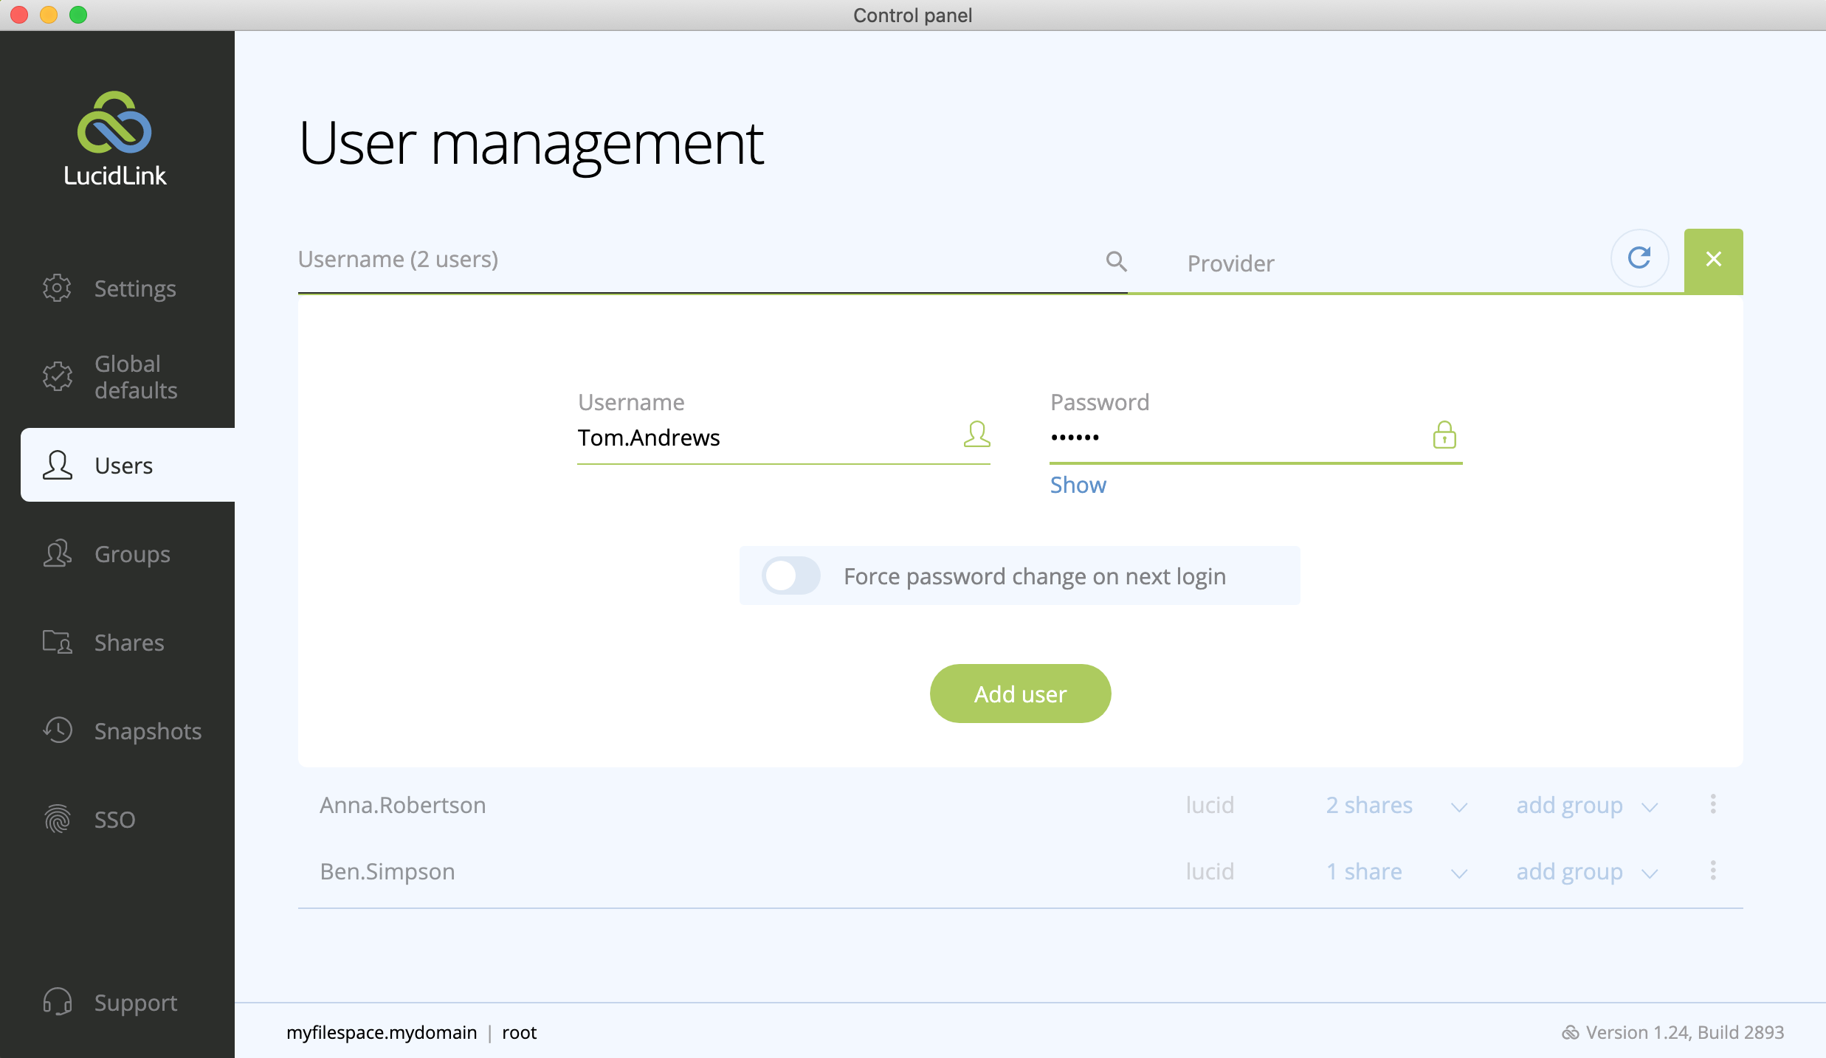Screen dimensions: 1826x1058
Task: Open the more options menu for Anna.Robertson
Action: 1713,804
